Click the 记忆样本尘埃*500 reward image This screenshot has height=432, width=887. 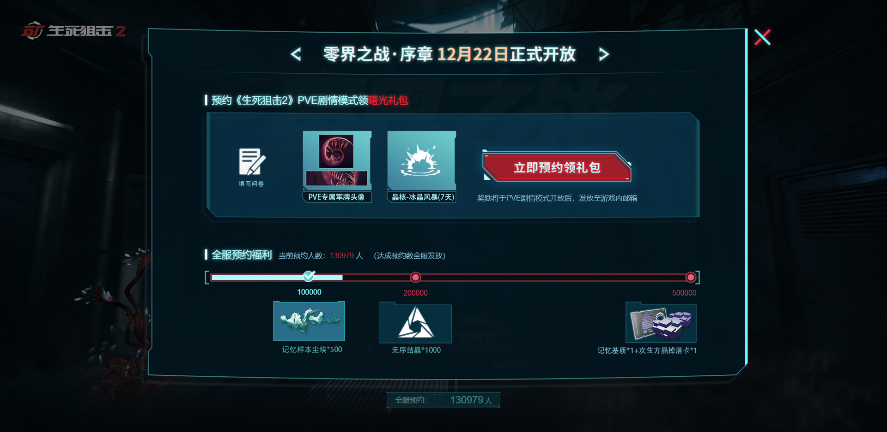(x=309, y=321)
